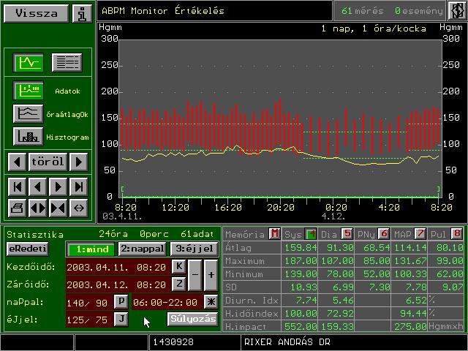Toggle the MAP column 7 button

[420, 234]
